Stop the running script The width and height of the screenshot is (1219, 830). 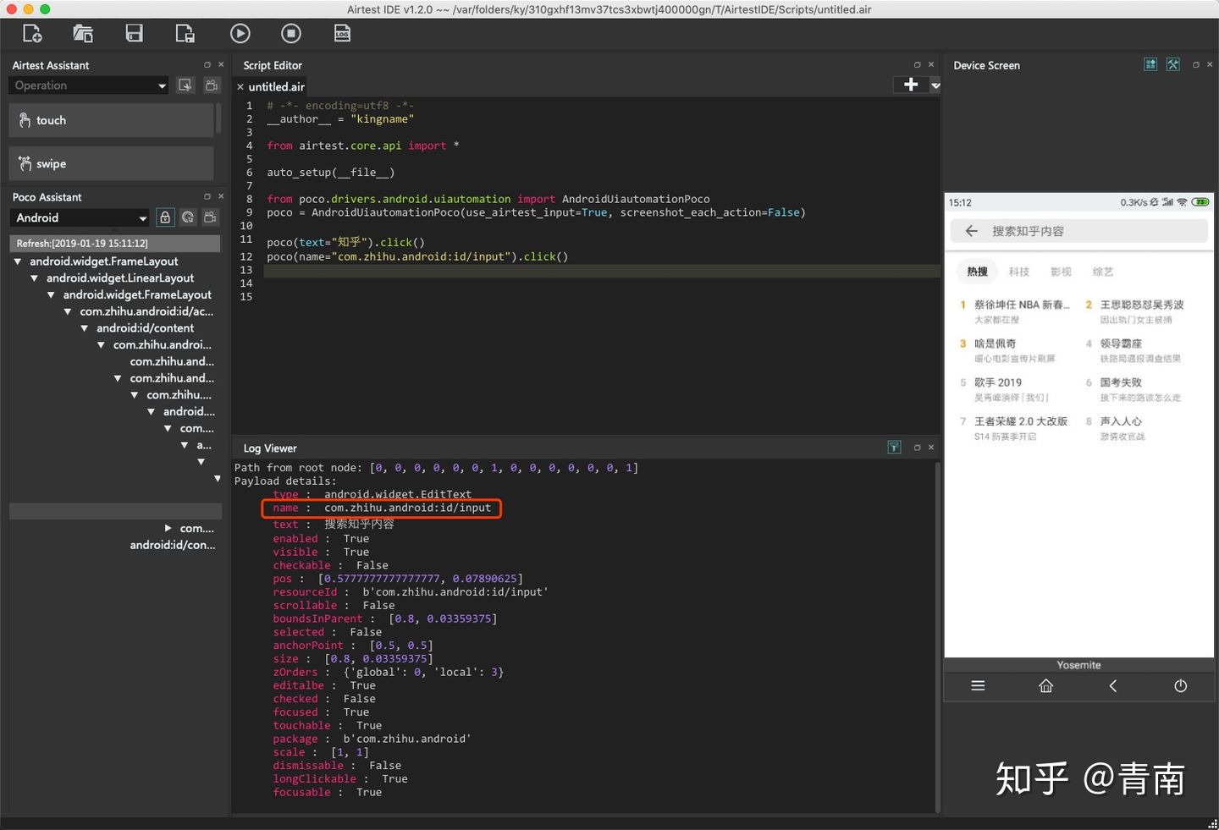pos(291,34)
